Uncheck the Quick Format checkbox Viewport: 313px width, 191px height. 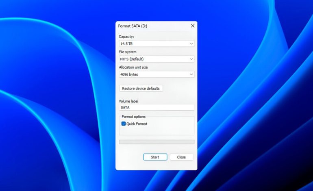click(124, 124)
